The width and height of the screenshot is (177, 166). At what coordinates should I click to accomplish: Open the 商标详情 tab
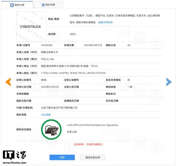17,5
